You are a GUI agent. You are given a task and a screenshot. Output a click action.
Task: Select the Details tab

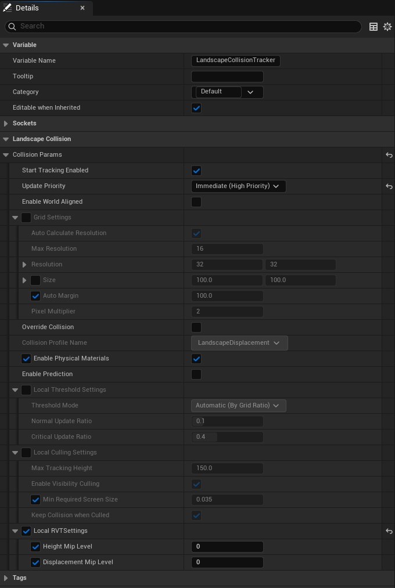pyautogui.click(x=27, y=8)
